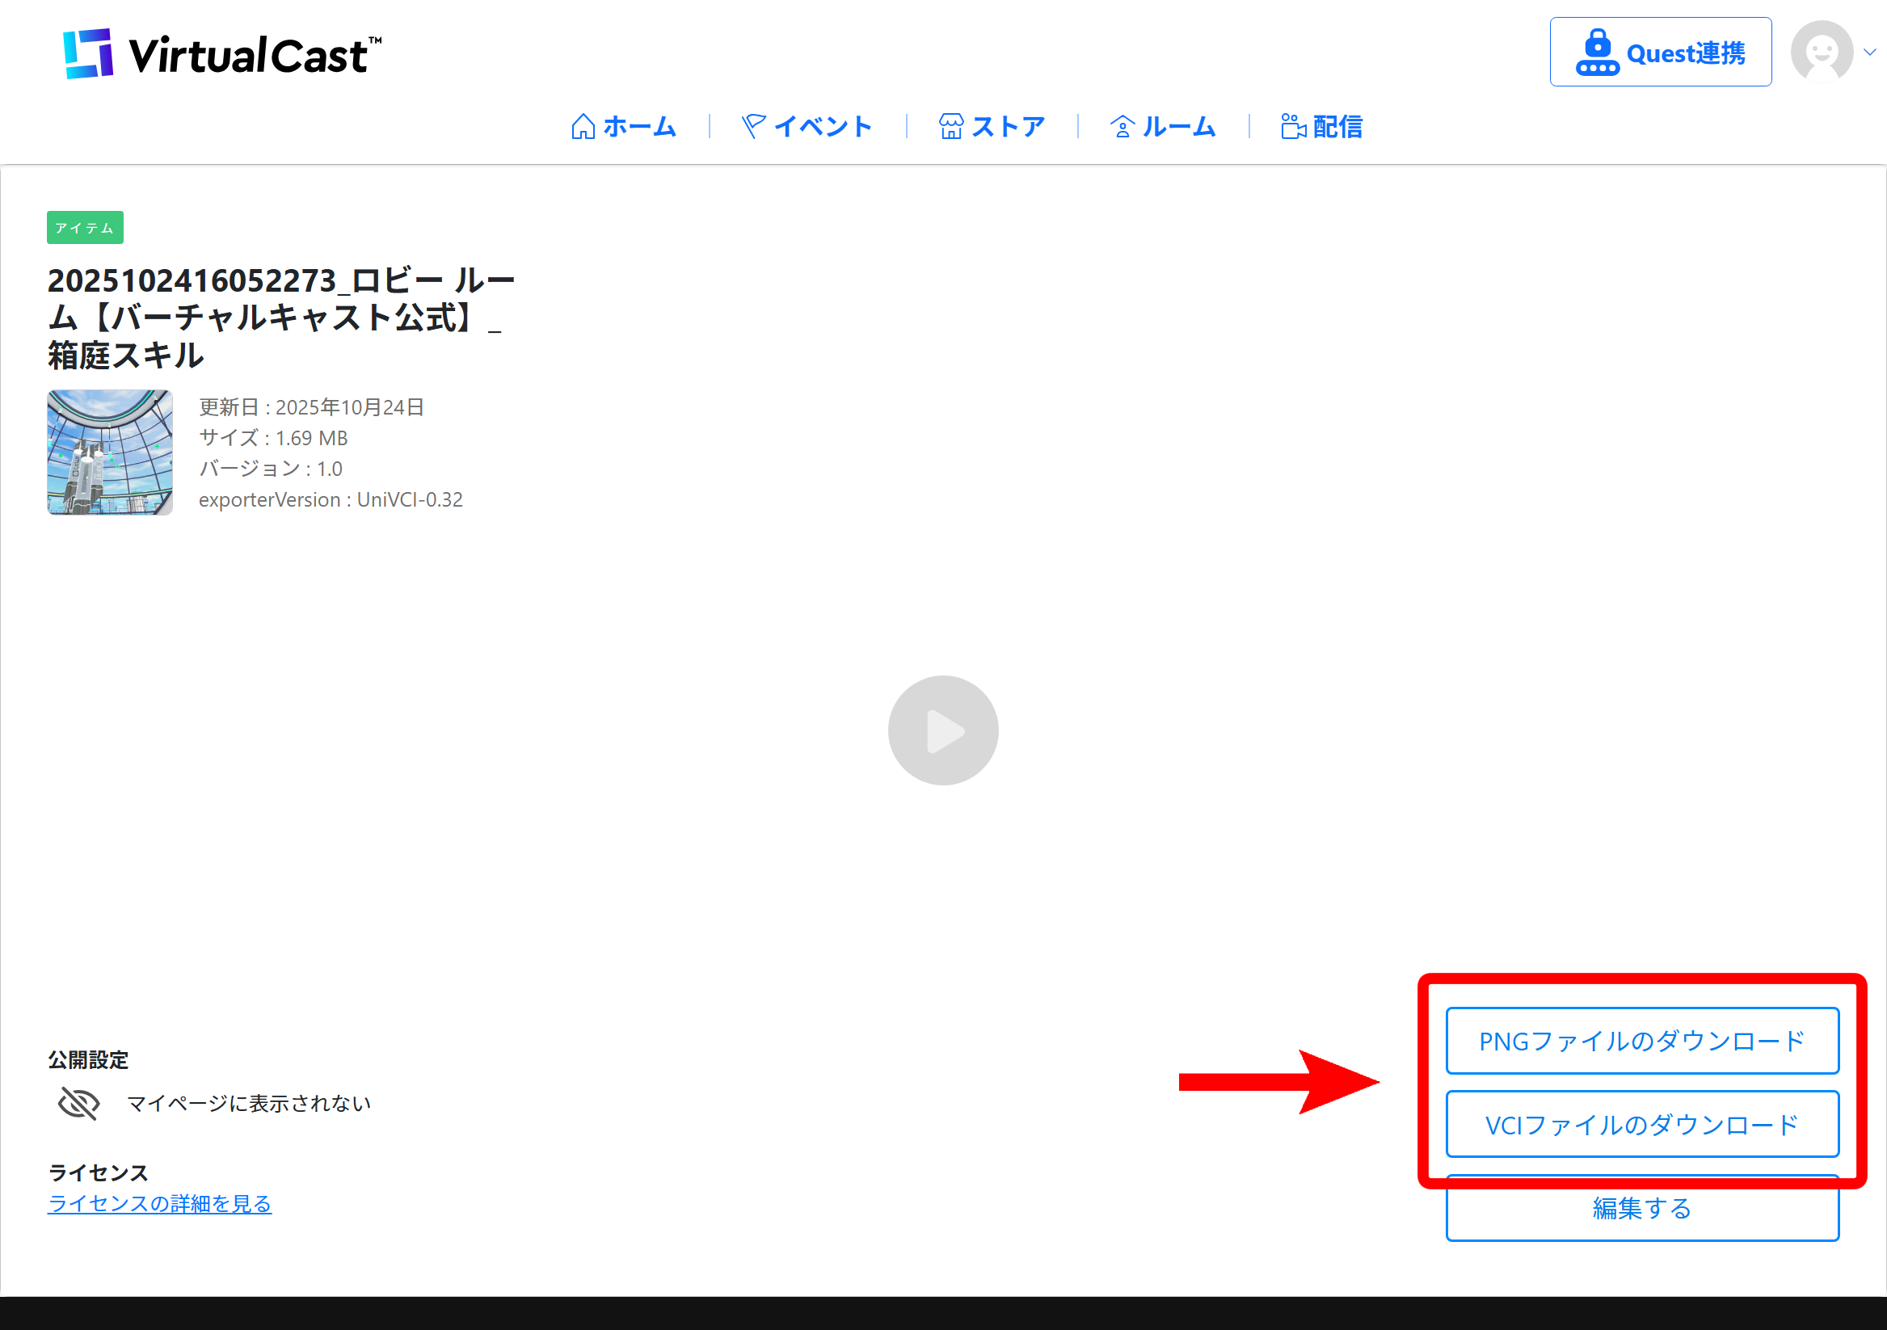The height and width of the screenshot is (1330, 1887).
Task: Click the VirtualCast logo
Action: (x=222, y=54)
